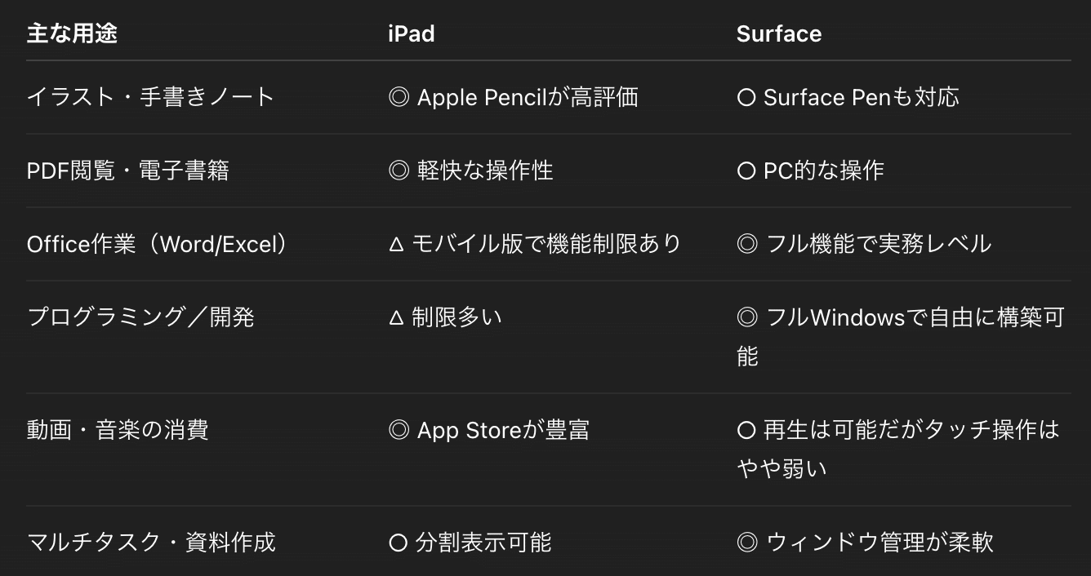This screenshot has width=1091, height=576.
Task: Click the Surface Penも対応 cell
Action: click(x=848, y=97)
